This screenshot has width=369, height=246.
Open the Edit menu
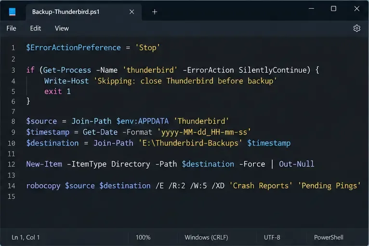click(x=36, y=28)
